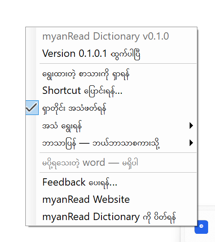Viewport: 215px width, 242px height.
Task: Click the blue round icon button behind the menu
Action: [201, 227]
